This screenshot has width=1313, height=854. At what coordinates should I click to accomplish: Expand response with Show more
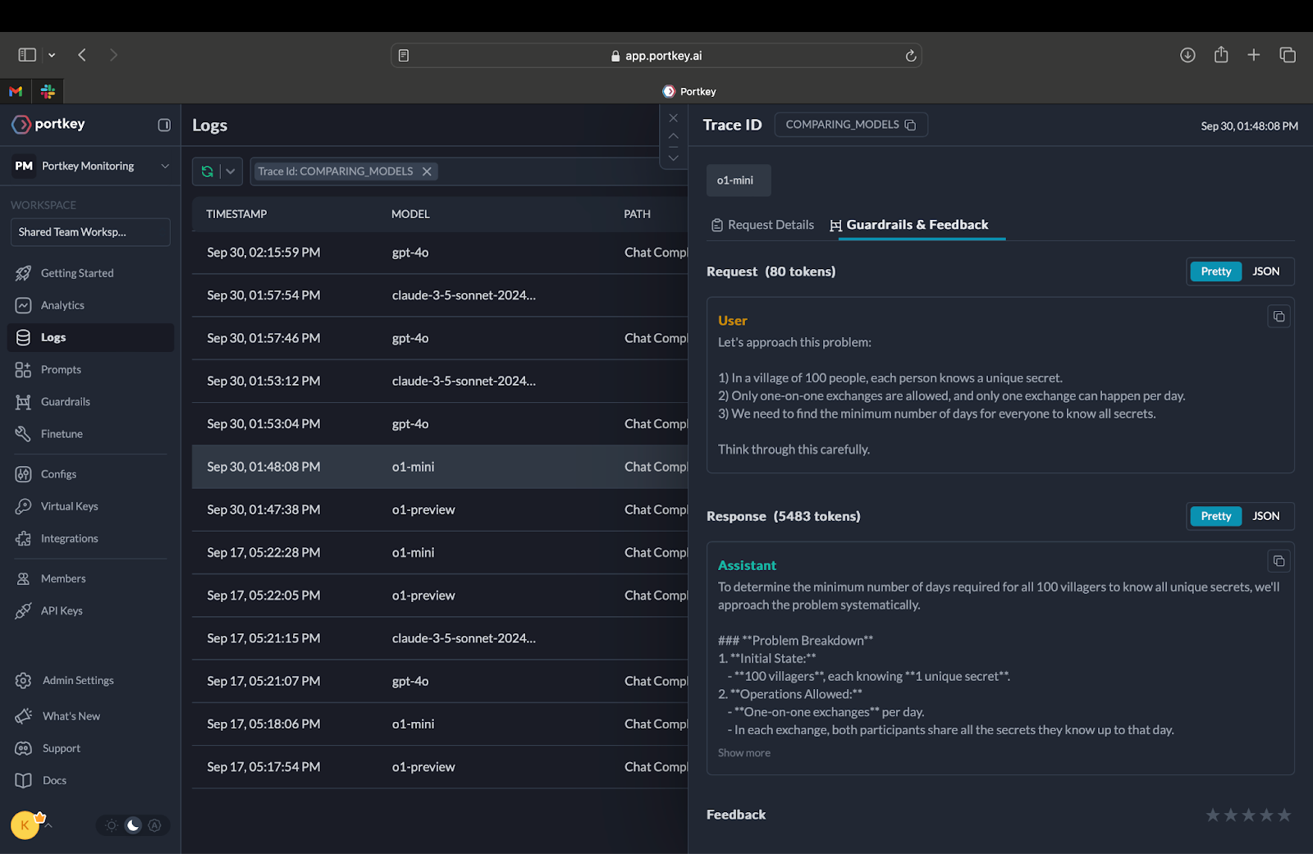click(x=744, y=753)
